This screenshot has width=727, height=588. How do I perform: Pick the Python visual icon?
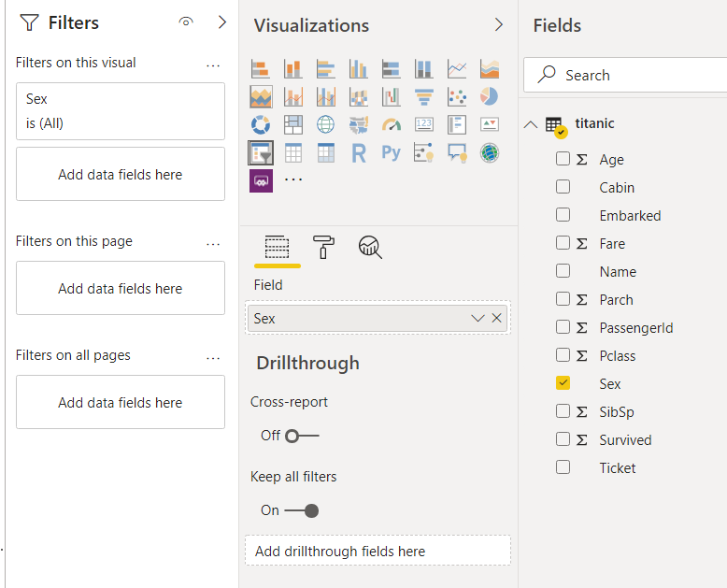(392, 152)
